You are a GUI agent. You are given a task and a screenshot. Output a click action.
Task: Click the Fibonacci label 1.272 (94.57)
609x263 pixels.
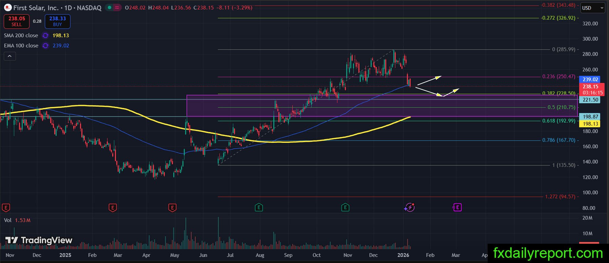point(560,197)
